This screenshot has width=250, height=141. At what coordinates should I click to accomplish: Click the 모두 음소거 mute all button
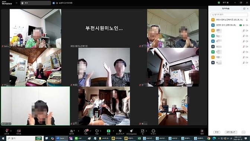pos(231,132)
